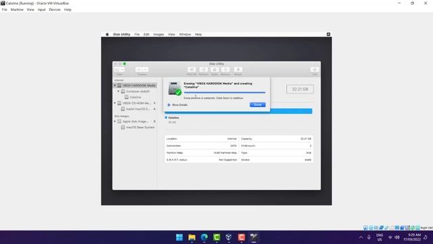Expand the Show Details disclosure triangle
433x244 pixels.
coord(169,105)
